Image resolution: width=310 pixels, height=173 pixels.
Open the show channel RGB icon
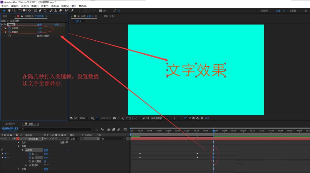click(x=122, y=118)
